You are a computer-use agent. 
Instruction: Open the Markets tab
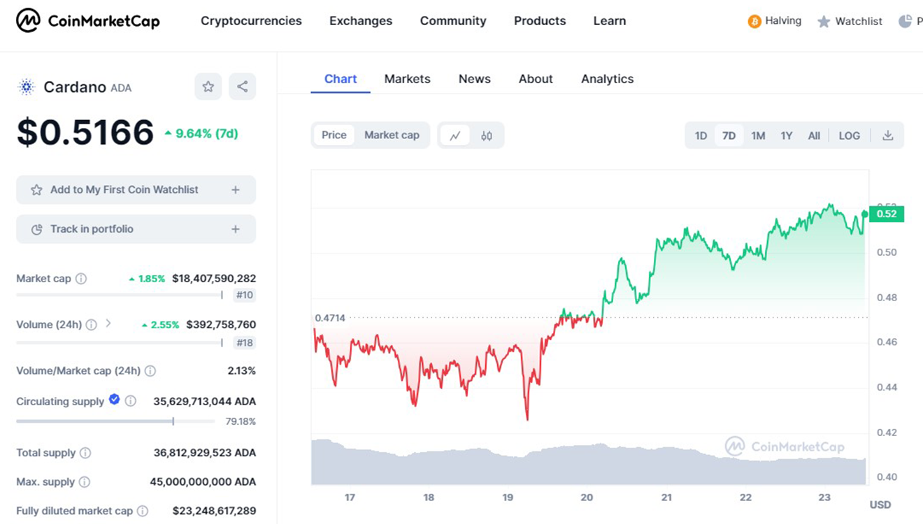click(407, 79)
